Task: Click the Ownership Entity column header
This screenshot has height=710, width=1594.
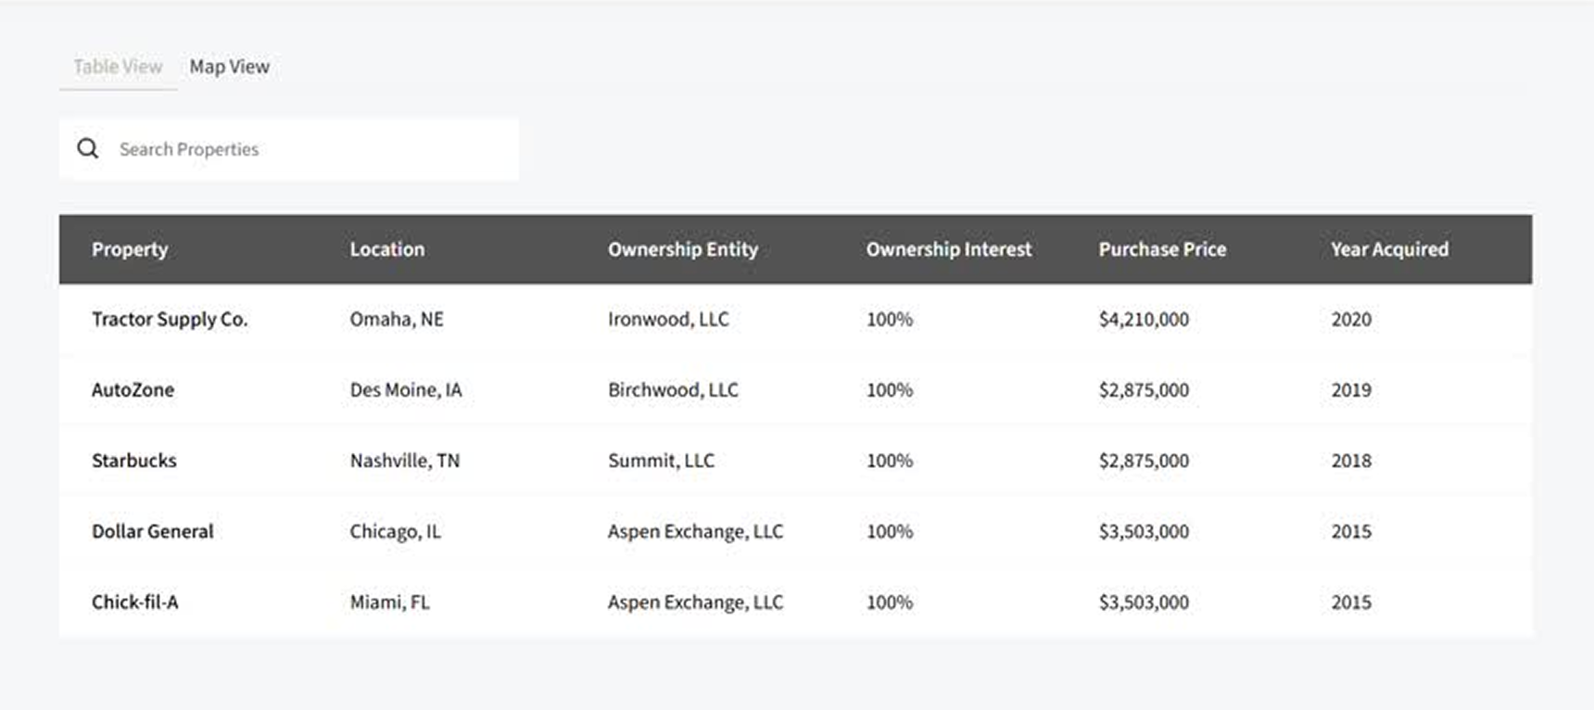Action: pyautogui.click(x=683, y=249)
